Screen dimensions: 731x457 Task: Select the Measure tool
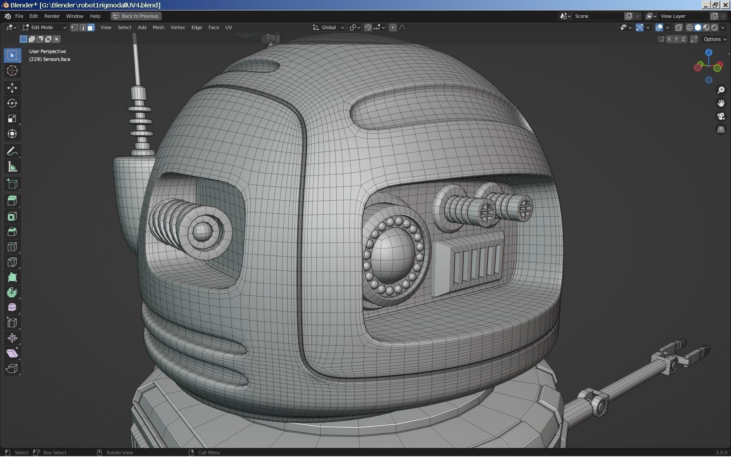click(x=12, y=167)
